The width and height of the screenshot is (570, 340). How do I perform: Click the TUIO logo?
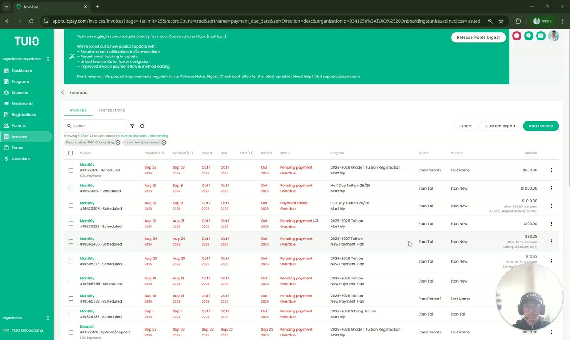tap(27, 41)
